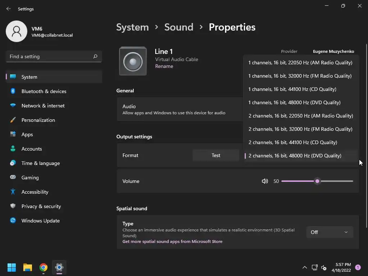Open the Spatial sound Type dropdown
This screenshot has width=368, height=276.
tap(330, 232)
